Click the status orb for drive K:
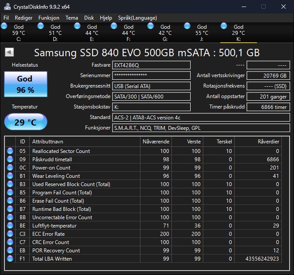This screenshot has height=275, width=294. (x=224, y=26)
